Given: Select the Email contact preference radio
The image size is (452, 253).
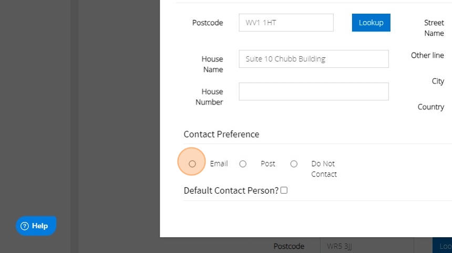Looking at the screenshot, I should point(192,164).
